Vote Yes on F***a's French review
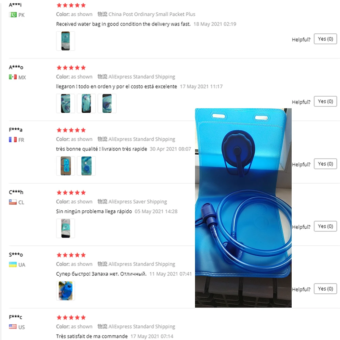The width and height of the screenshot is (340, 340). click(325, 164)
